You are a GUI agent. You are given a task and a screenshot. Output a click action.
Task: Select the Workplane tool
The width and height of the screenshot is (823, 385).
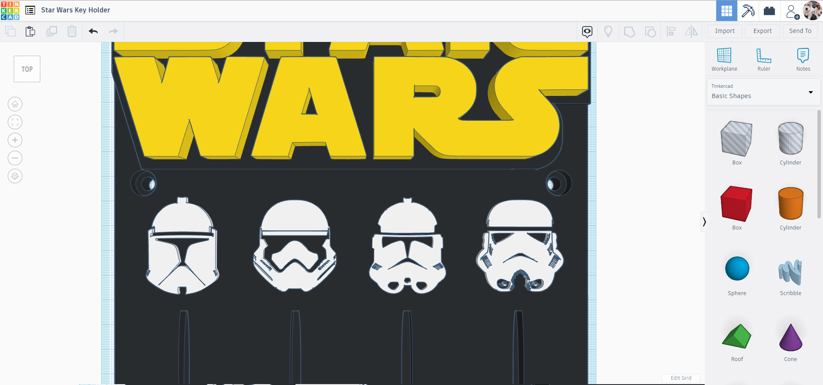tap(724, 60)
